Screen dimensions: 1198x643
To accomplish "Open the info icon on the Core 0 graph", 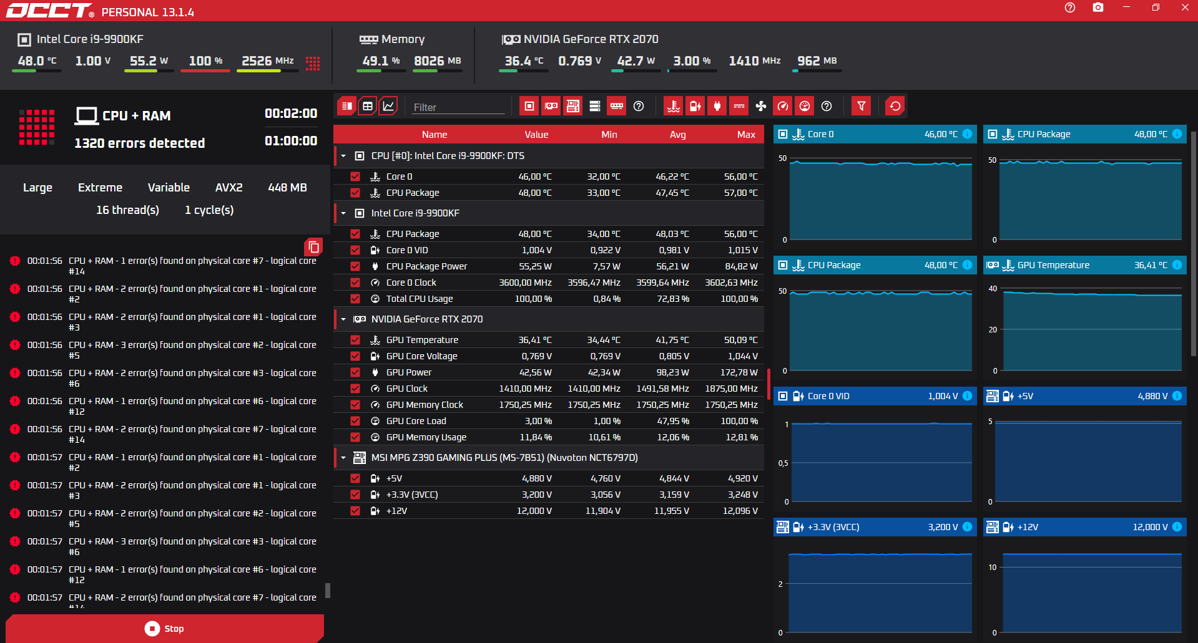I will tap(967, 134).
